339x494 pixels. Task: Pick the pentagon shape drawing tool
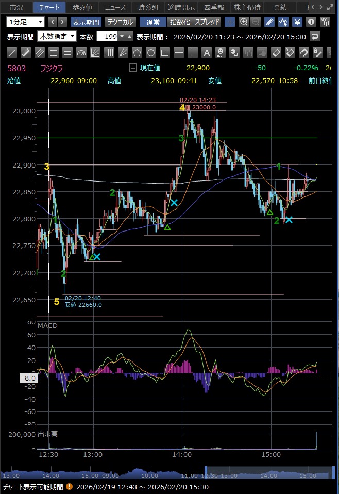[x=137, y=53]
